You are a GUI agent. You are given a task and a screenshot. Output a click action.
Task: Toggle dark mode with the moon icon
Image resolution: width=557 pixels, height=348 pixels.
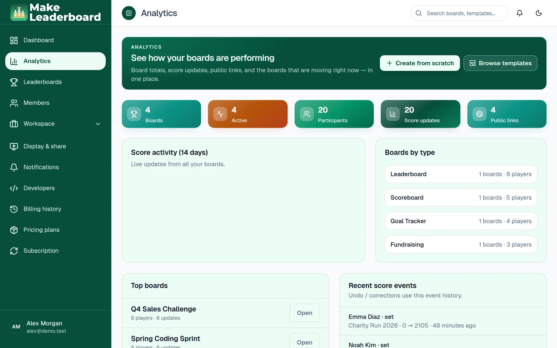pyautogui.click(x=539, y=13)
